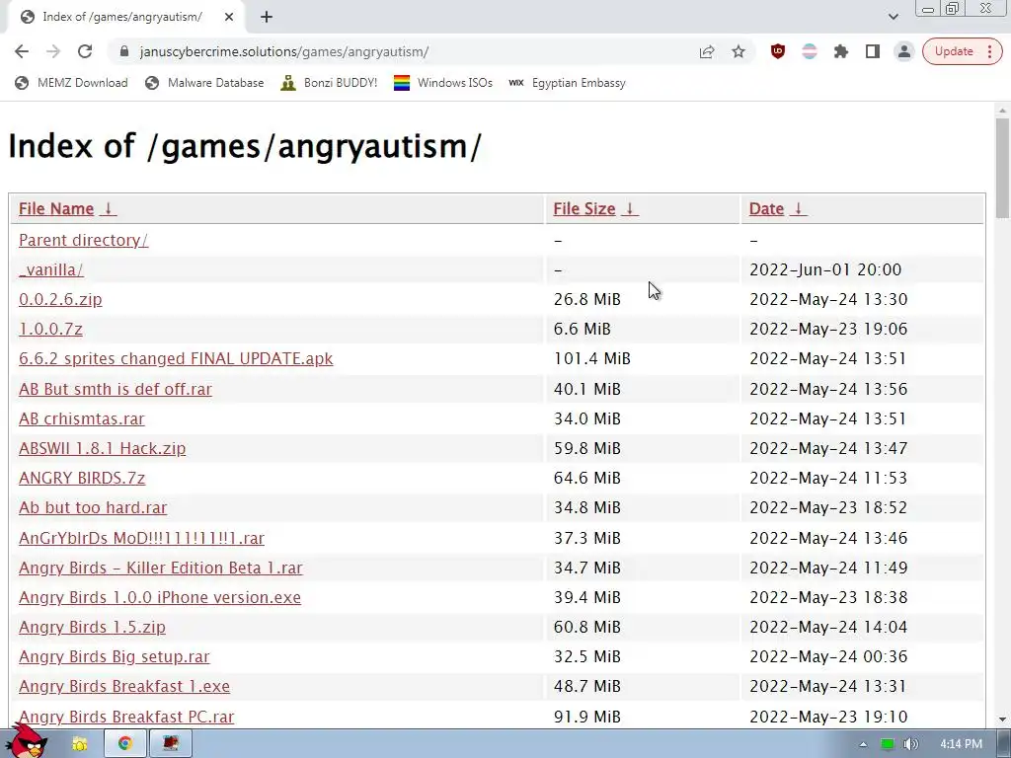The width and height of the screenshot is (1011, 758).
Task: Select the Index of /games/angryautism/ heading text
Action: coord(245,146)
